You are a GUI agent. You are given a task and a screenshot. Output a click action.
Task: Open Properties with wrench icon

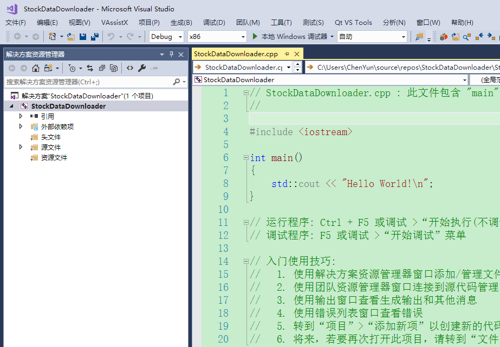[142, 68]
